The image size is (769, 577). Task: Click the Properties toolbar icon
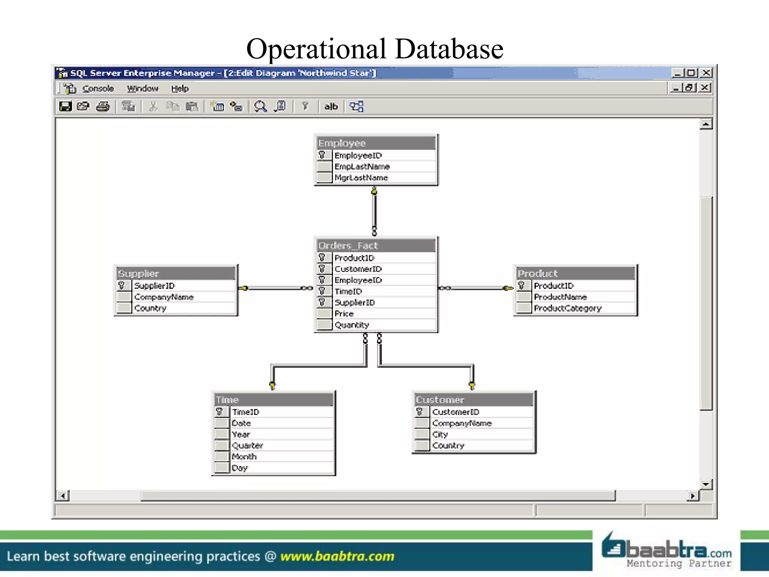[83, 107]
